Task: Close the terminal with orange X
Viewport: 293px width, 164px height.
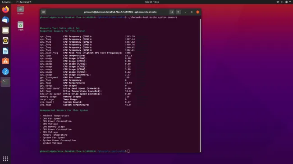Action: click(198, 12)
